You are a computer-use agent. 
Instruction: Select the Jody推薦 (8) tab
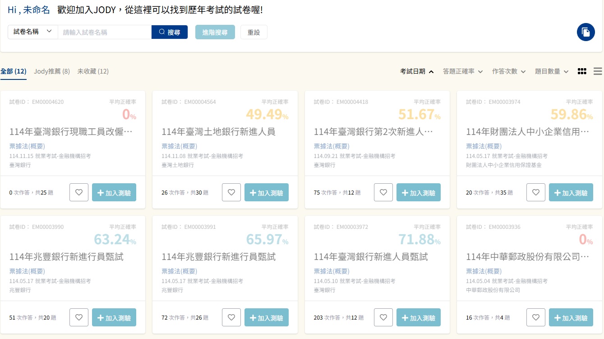(52, 71)
